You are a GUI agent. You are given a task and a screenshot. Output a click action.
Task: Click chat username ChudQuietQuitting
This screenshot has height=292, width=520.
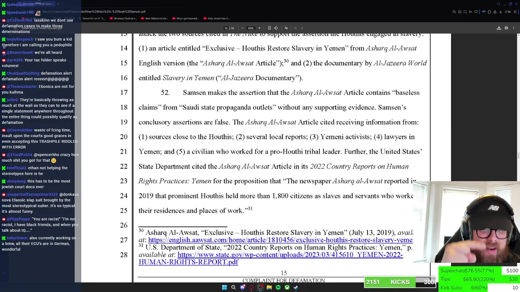tap(23, 73)
